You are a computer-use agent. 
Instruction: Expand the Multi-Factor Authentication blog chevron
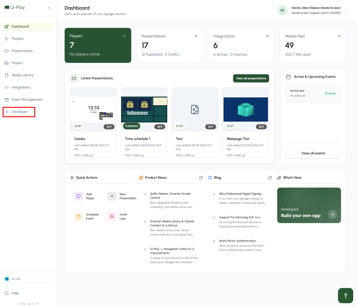pos(214,241)
